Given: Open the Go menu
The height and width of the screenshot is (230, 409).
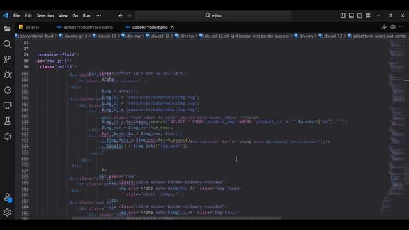Looking at the screenshot, I should (75, 15).
